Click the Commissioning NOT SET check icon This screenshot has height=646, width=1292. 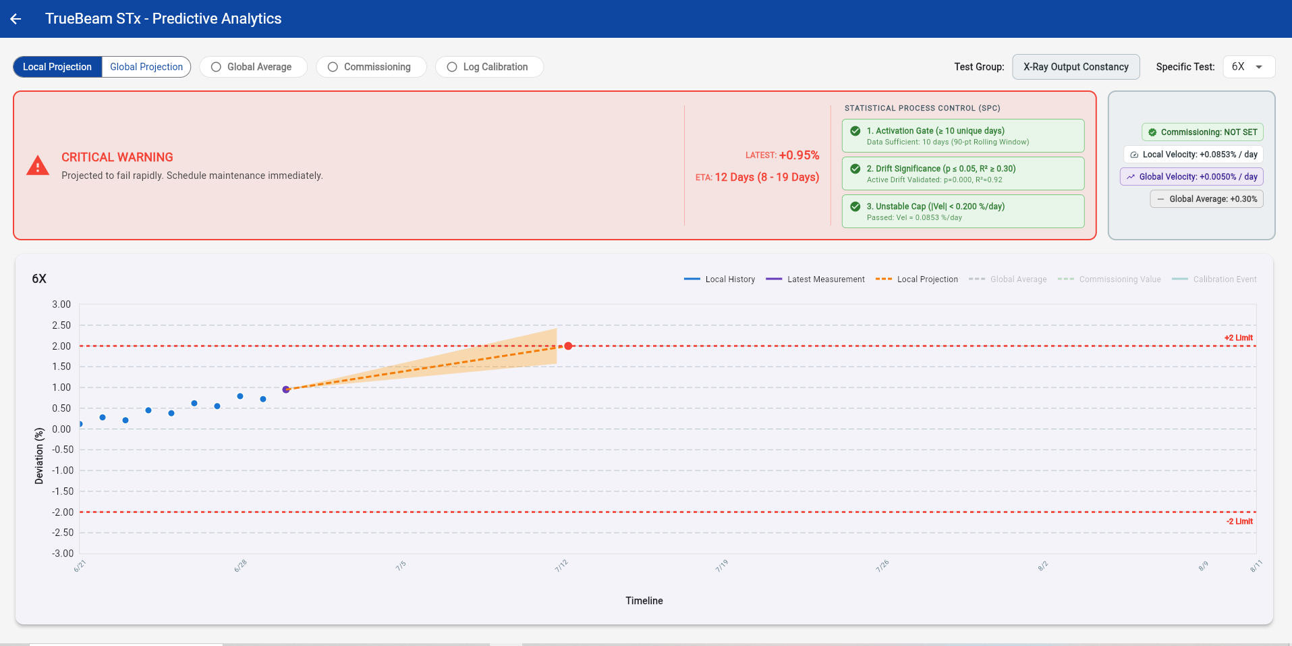pyautogui.click(x=1152, y=132)
